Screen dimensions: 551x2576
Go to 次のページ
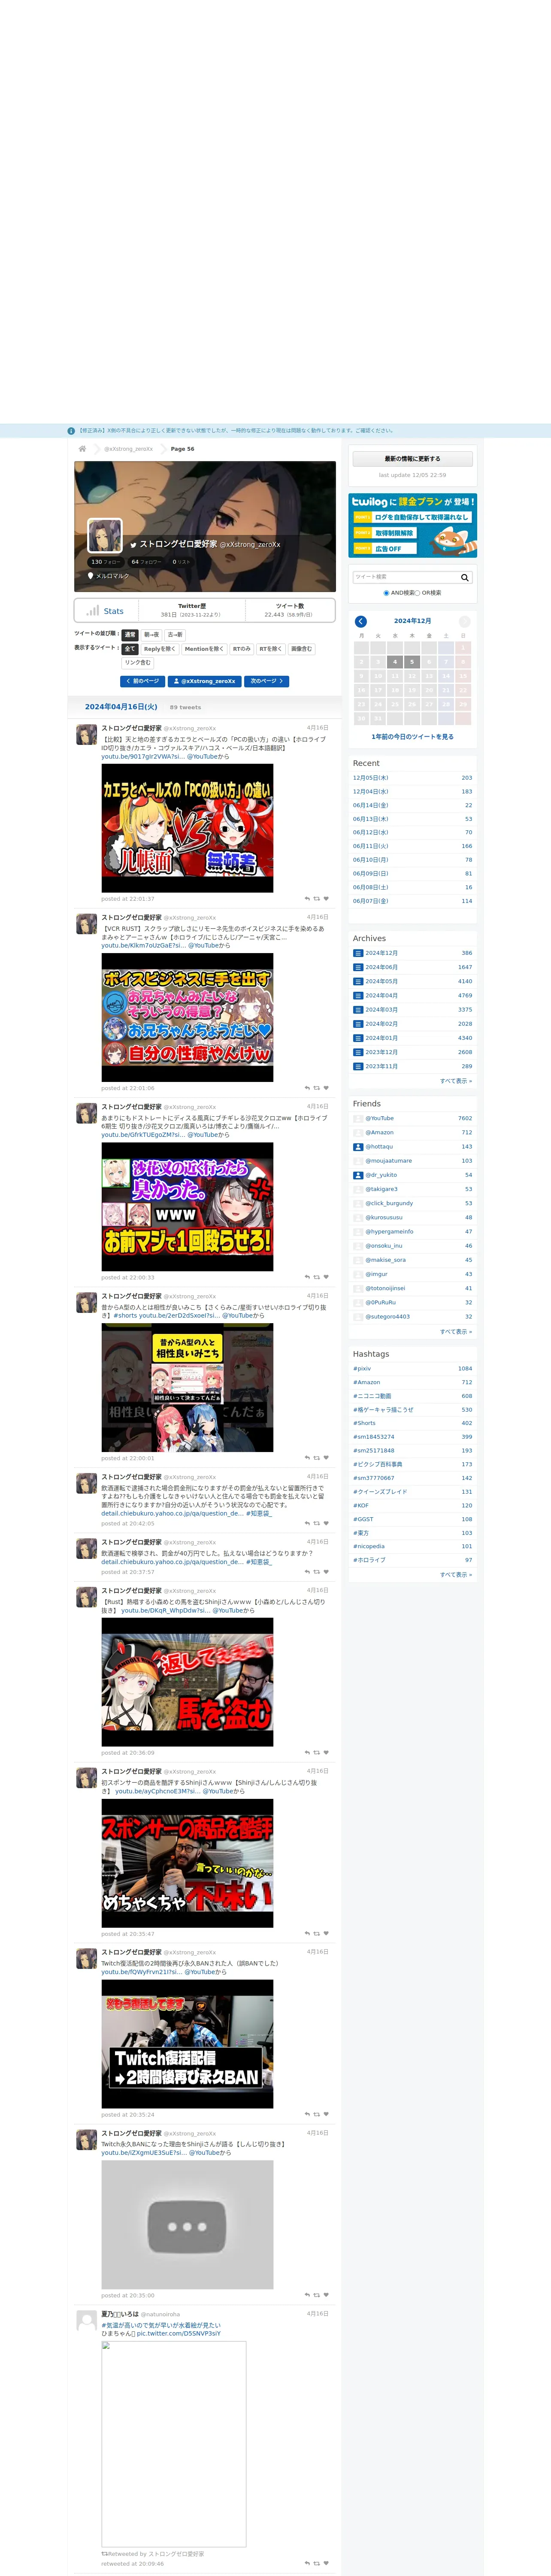pos(267,681)
